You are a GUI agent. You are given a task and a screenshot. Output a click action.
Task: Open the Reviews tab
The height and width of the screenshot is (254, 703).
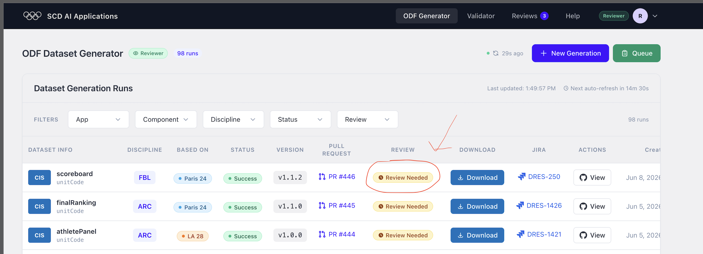pyautogui.click(x=525, y=16)
